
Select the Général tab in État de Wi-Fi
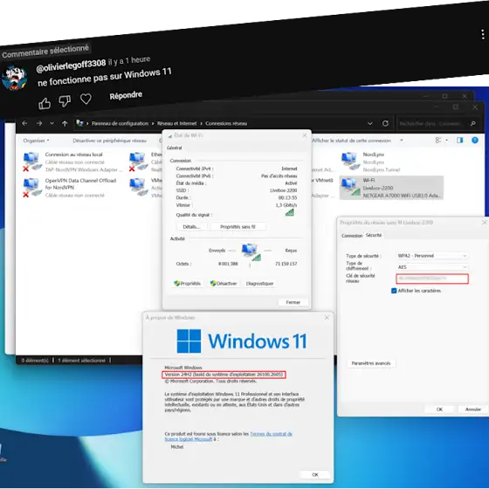click(x=175, y=148)
